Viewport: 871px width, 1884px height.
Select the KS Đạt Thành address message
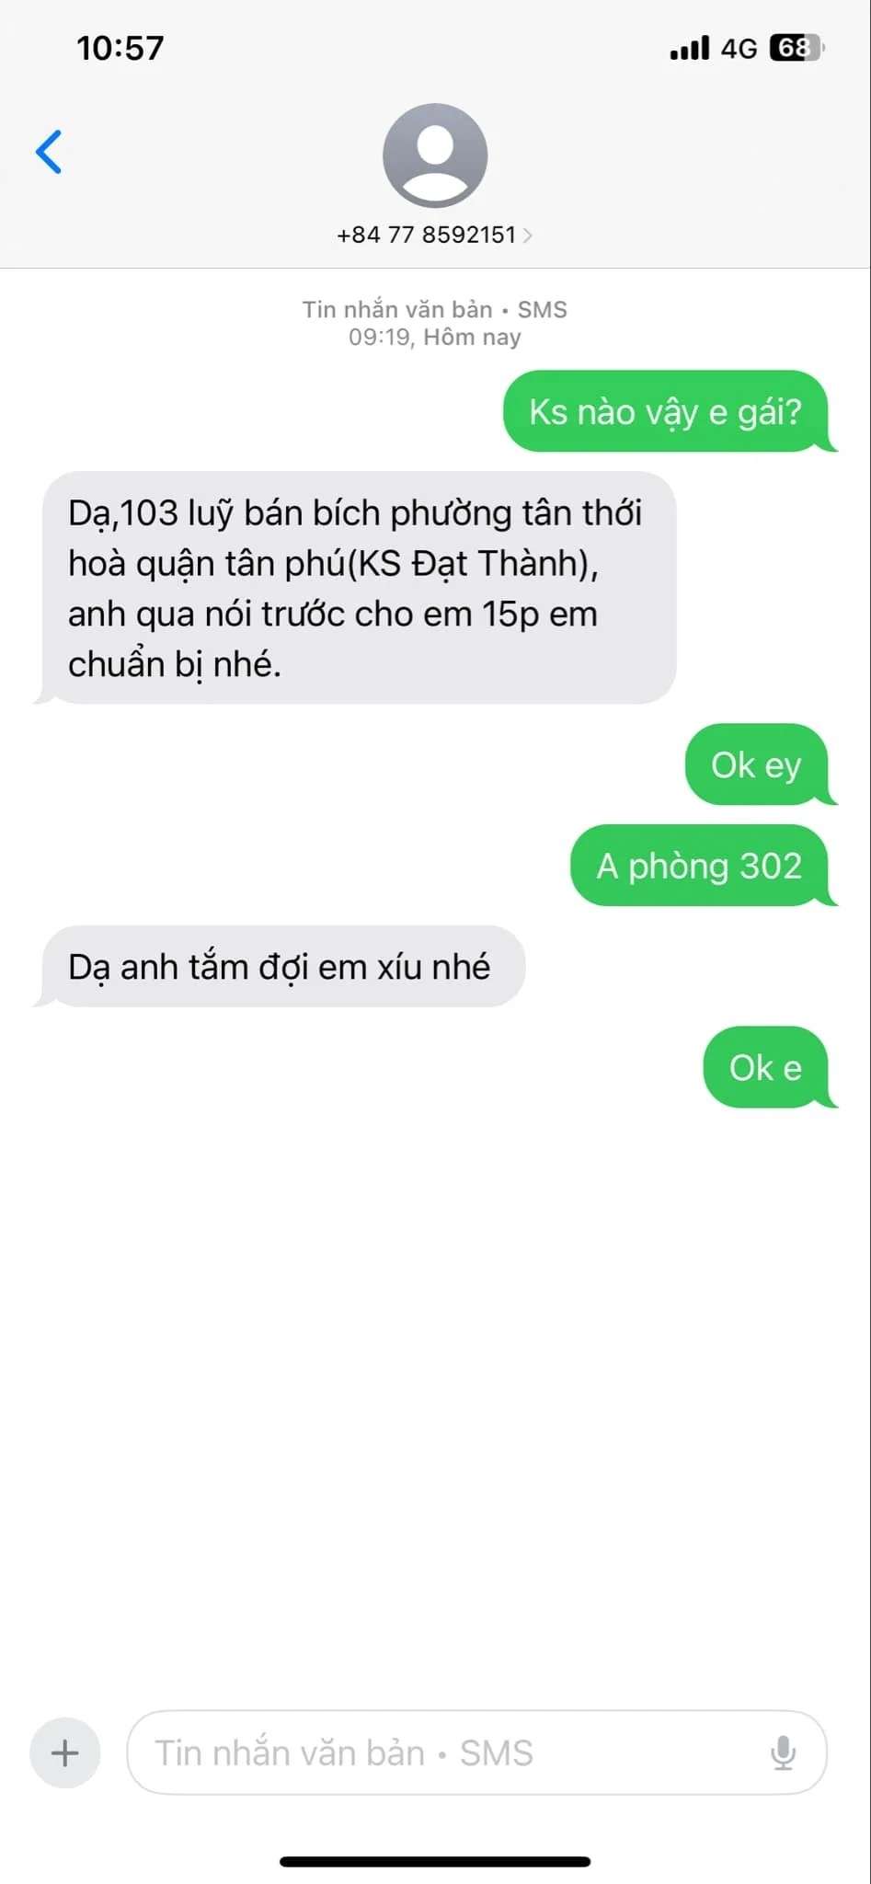[360, 588]
